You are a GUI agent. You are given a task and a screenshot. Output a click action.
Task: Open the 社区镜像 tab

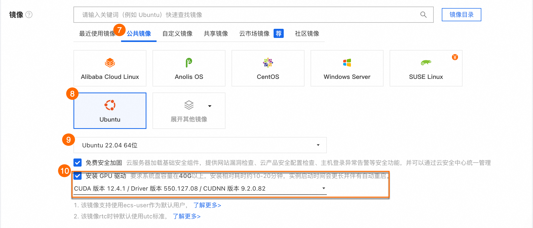click(x=307, y=34)
